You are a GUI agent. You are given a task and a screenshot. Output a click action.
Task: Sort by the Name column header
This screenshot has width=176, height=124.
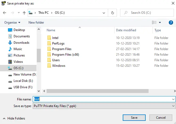click(x=51, y=30)
